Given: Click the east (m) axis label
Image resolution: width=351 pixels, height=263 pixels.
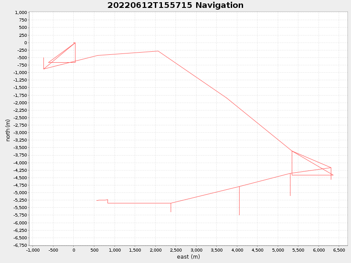Looking at the screenshot, I should [x=188, y=257].
